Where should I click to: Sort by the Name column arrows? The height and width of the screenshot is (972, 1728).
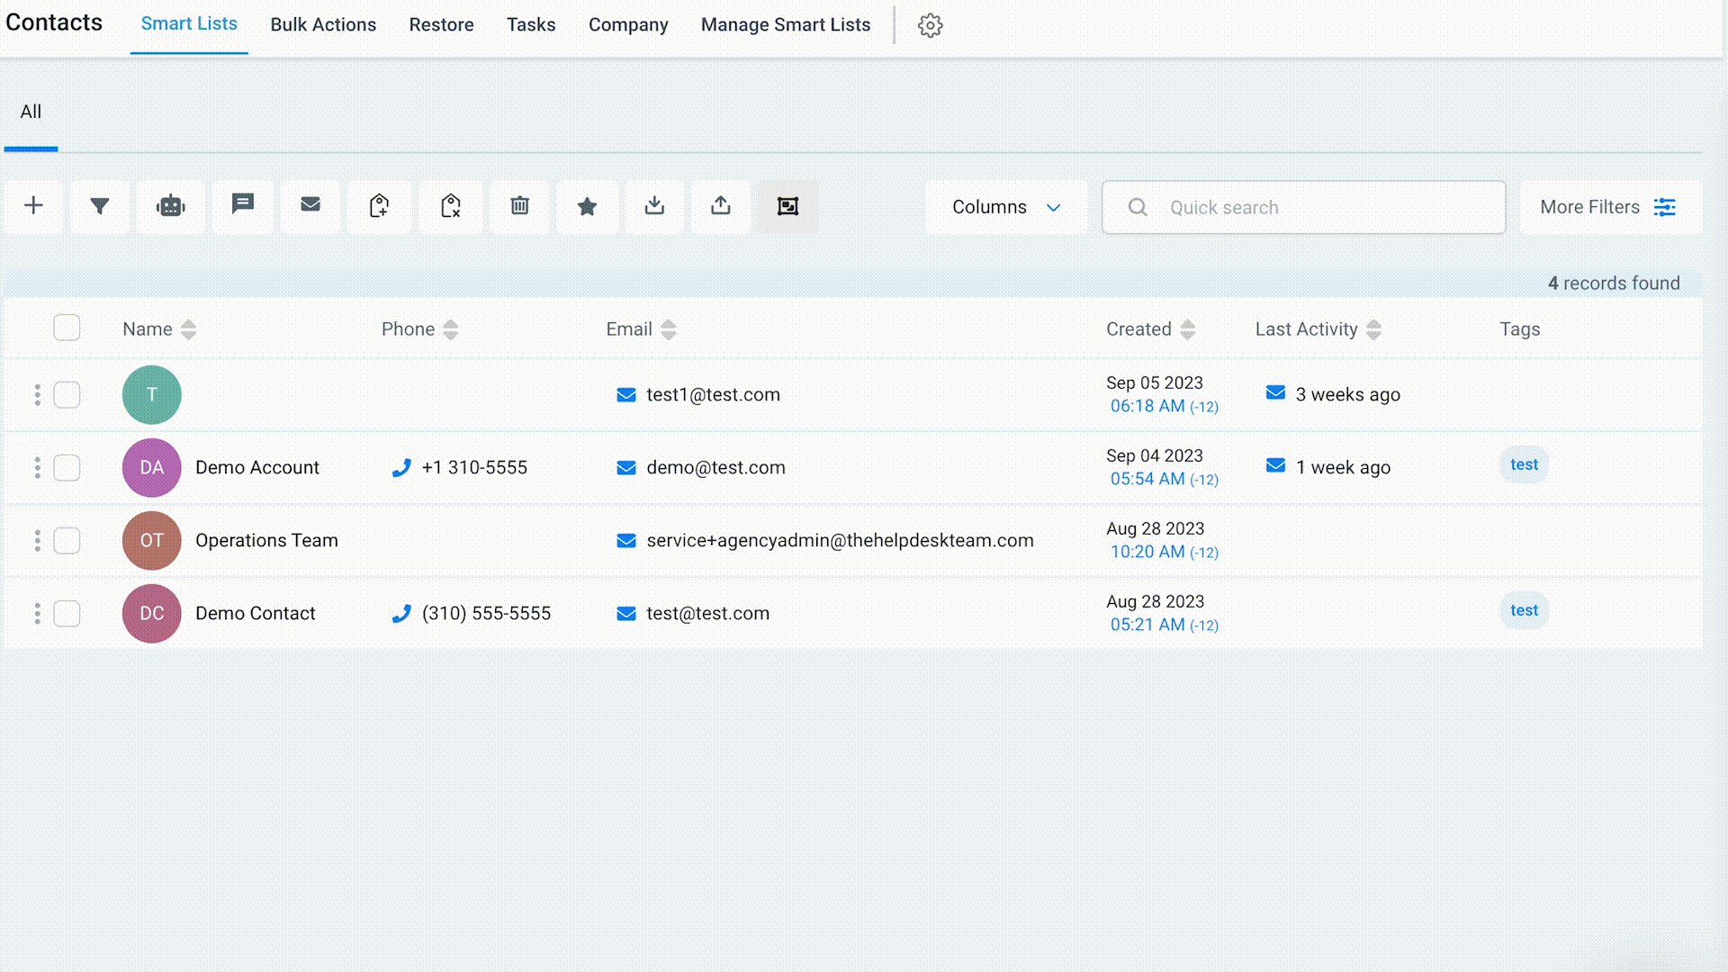pyautogui.click(x=188, y=329)
